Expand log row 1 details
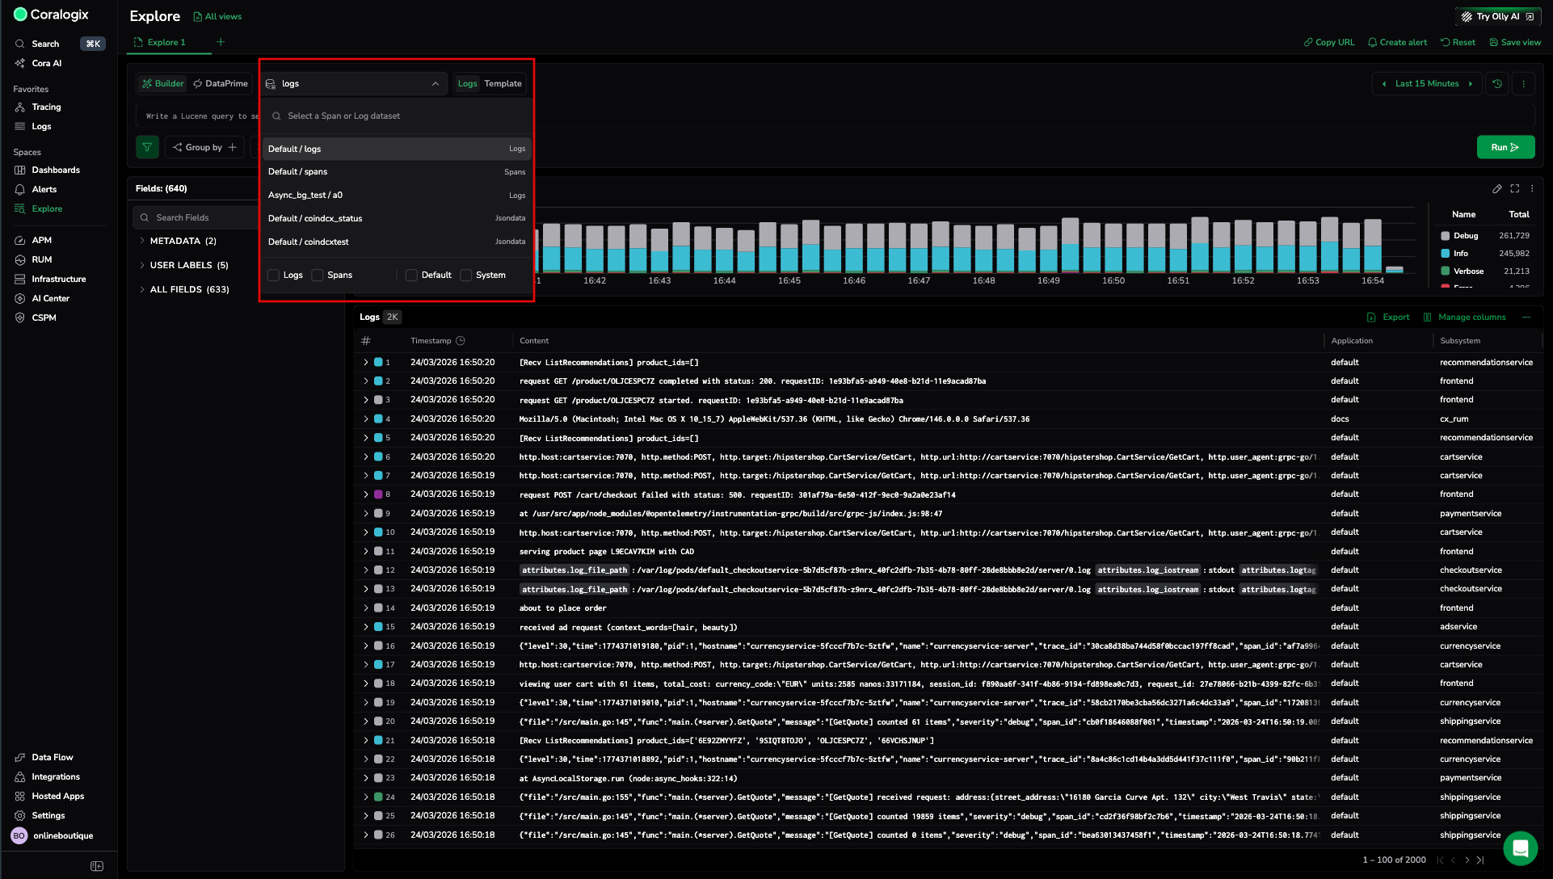The height and width of the screenshot is (879, 1553). (365, 363)
